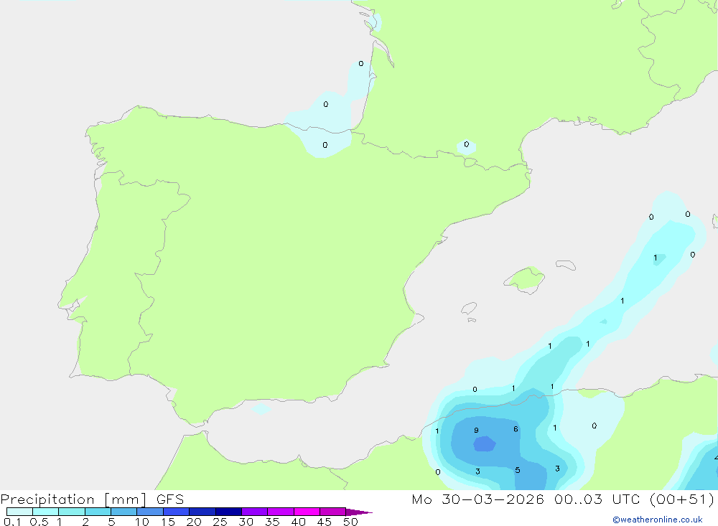Open the weatheronline.co.uk copyright link
Viewport: 718px width, 526px height.
pos(658,520)
